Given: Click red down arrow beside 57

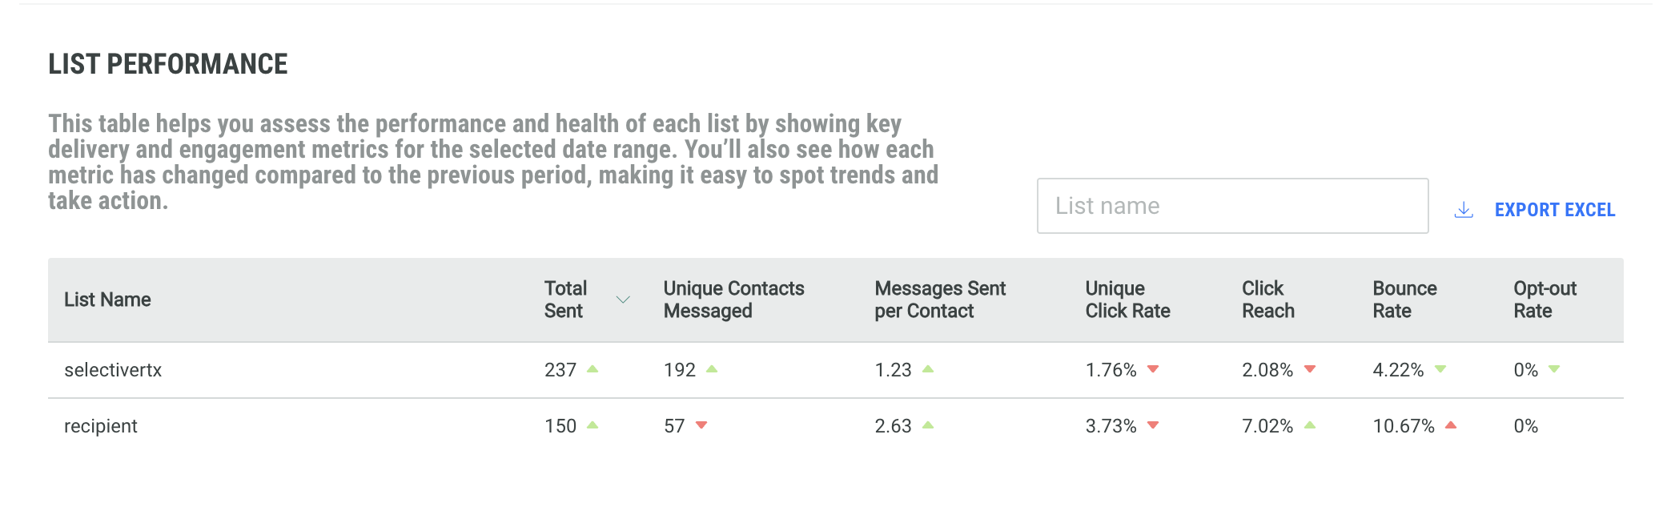Looking at the screenshot, I should pos(701,425).
